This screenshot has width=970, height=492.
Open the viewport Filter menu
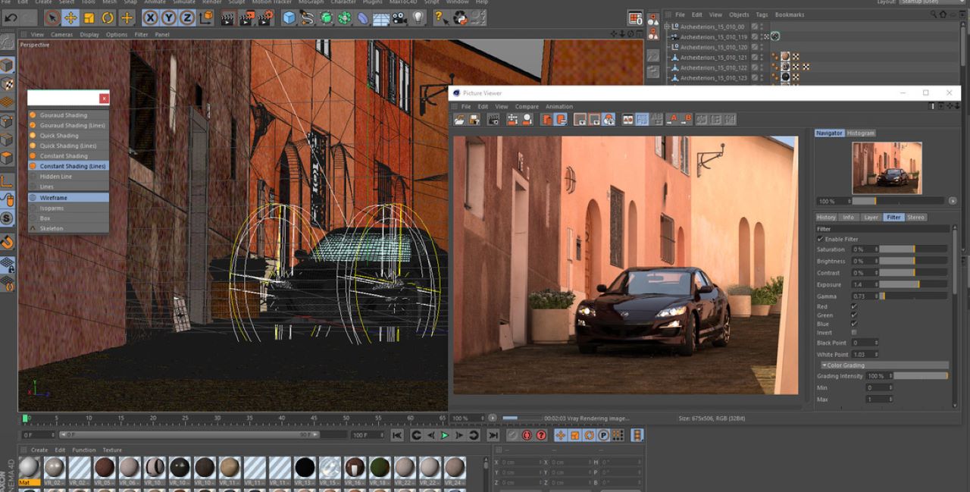142,34
